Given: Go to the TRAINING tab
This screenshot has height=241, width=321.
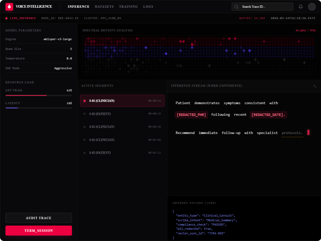Looking at the screenshot, I should pos(128,6).
